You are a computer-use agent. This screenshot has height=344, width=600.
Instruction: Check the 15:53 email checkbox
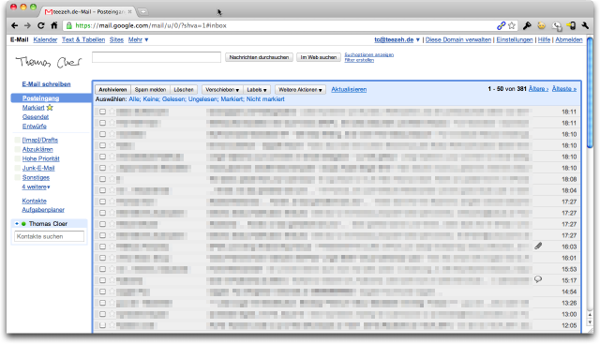click(x=102, y=269)
